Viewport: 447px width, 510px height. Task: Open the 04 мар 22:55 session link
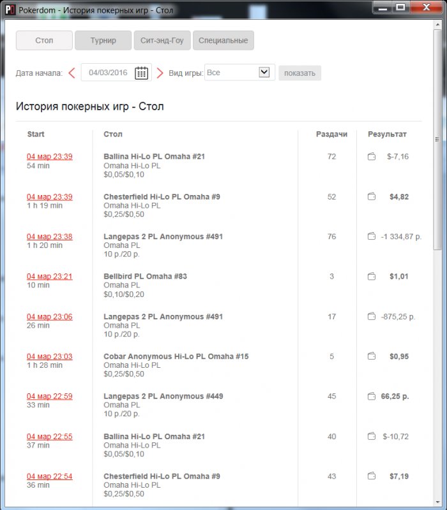coord(50,437)
